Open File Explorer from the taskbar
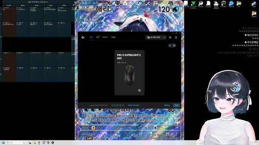Image resolution: width=259 pixels, height=145 pixels. (x=35, y=143)
